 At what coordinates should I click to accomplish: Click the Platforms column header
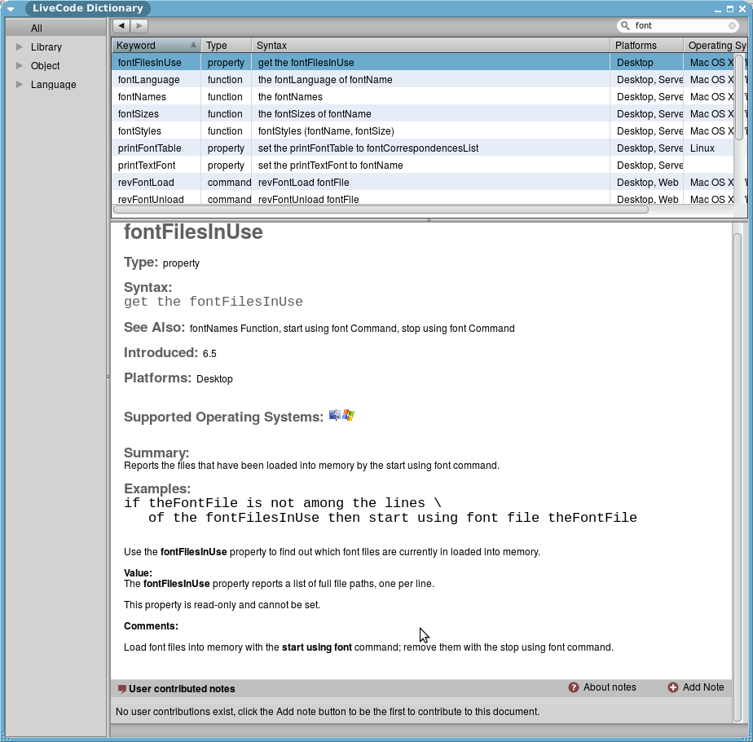pos(645,46)
